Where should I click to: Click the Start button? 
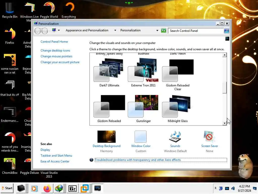click(x=7, y=188)
